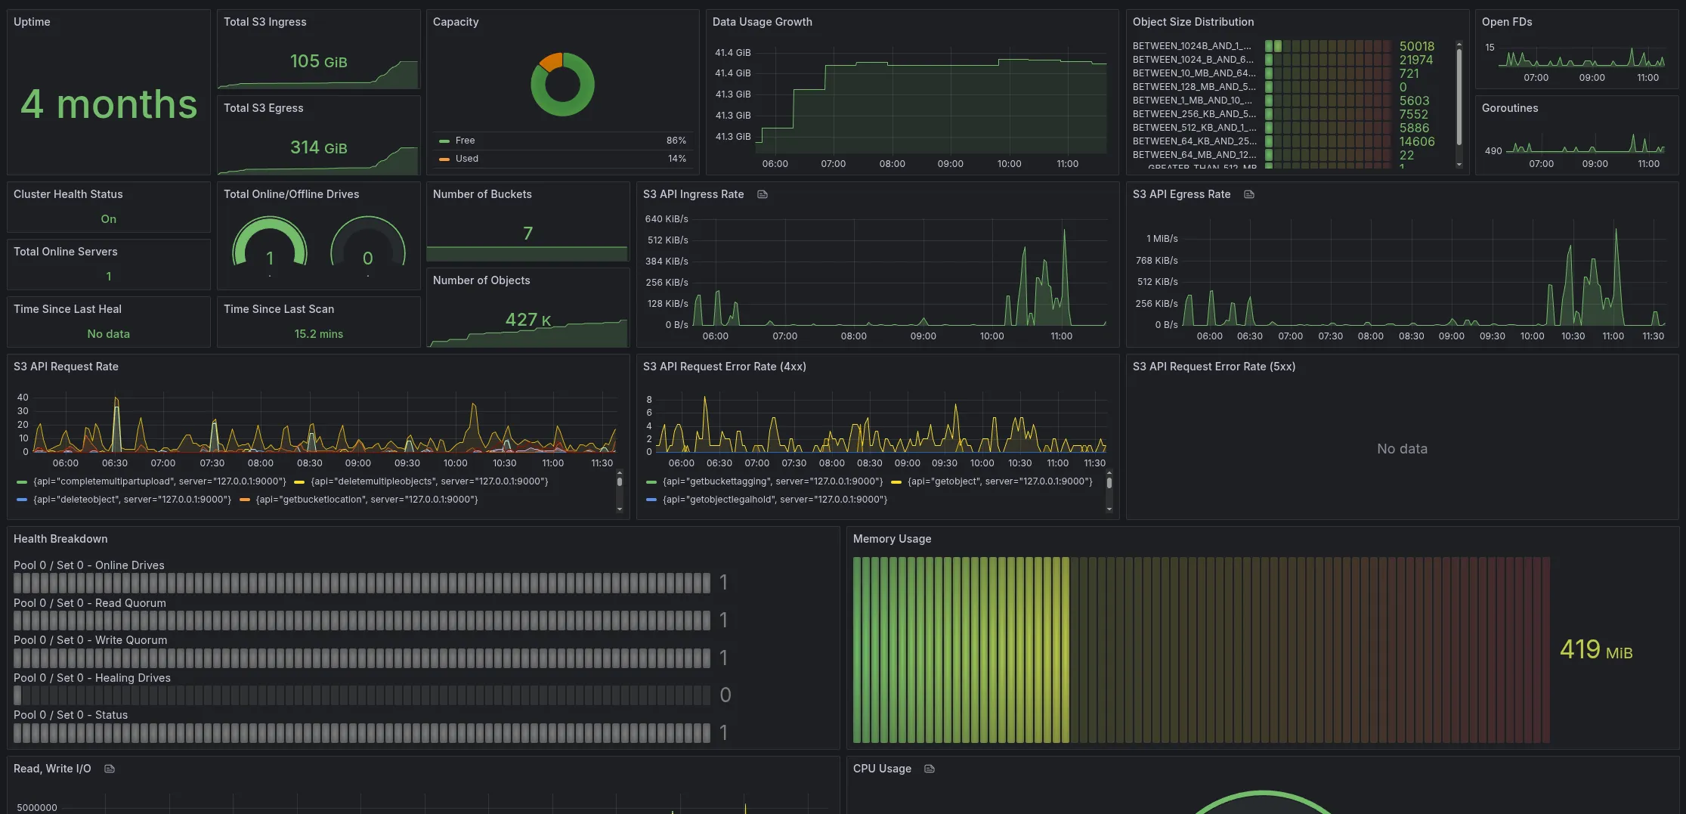Toggle the getbucketlocation legend entry
The image size is (1686, 814).
point(367,499)
